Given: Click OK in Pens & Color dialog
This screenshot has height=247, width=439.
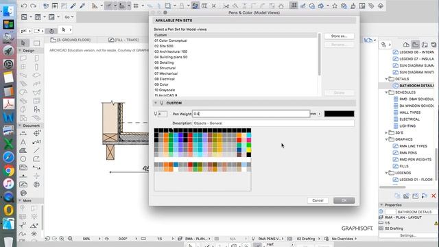Looking at the screenshot, I should coord(344,200).
